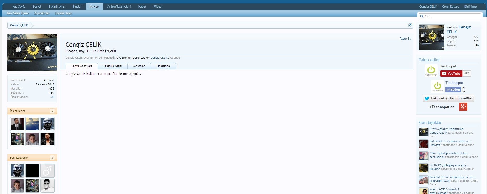Open Hasyigit's profile link
487x194 pixels.
click(435, 145)
